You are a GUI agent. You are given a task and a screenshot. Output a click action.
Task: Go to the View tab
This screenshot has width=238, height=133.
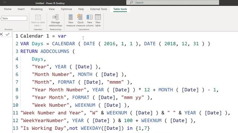point(52,9)
